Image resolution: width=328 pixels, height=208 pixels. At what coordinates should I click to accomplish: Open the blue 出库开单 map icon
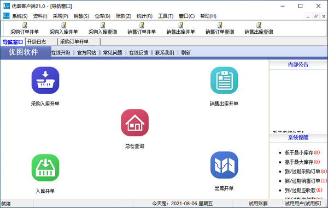pos(224,165)
